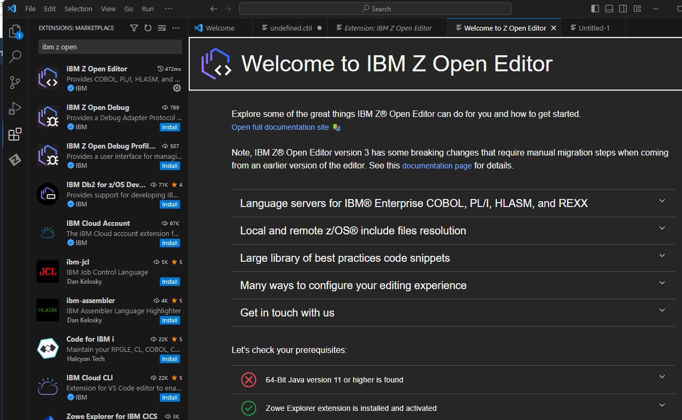Open the Source Control view
This screenshot has width=682, height=420.
click(x=15, y=82)
